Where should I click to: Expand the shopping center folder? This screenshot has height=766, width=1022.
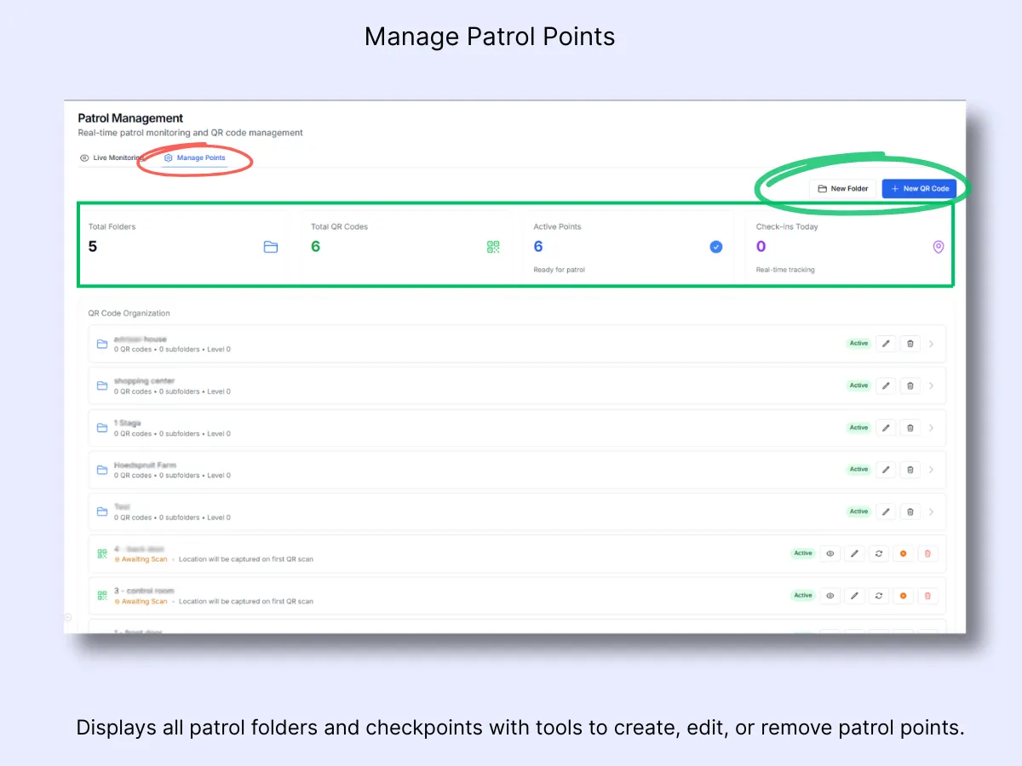coord(933,385)
